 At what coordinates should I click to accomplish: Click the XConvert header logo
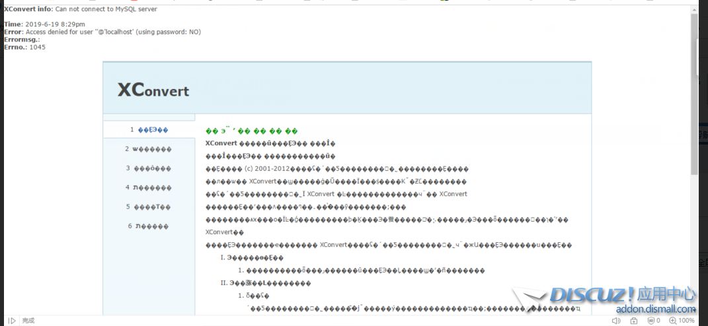click(x=153, y=90)
